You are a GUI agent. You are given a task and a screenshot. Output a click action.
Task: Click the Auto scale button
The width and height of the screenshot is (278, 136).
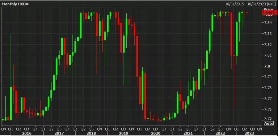(x=269, y=123)
